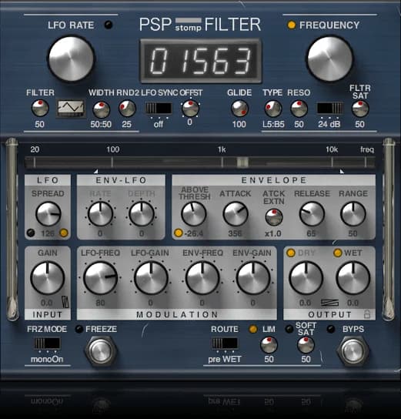Screen dimensions: 401x419
Task: Click the release value 65
Action: coord(311,233)
